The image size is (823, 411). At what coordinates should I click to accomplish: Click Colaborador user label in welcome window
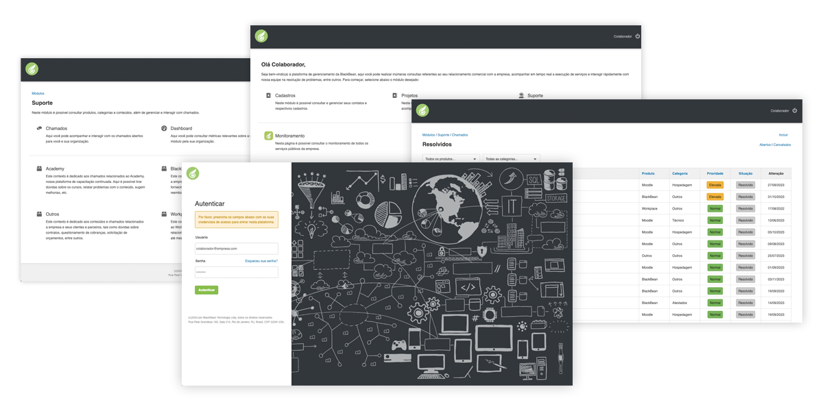[623, 36]
